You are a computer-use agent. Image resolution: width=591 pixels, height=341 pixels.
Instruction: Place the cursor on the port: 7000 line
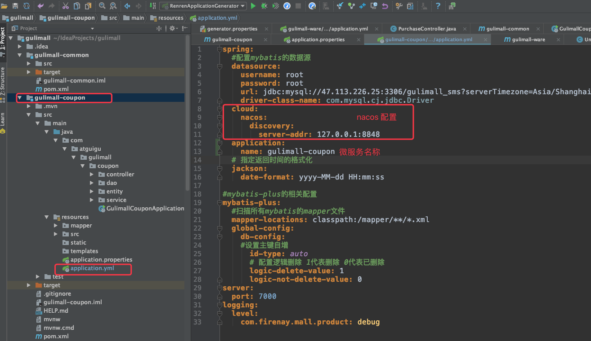coord(254,297)
